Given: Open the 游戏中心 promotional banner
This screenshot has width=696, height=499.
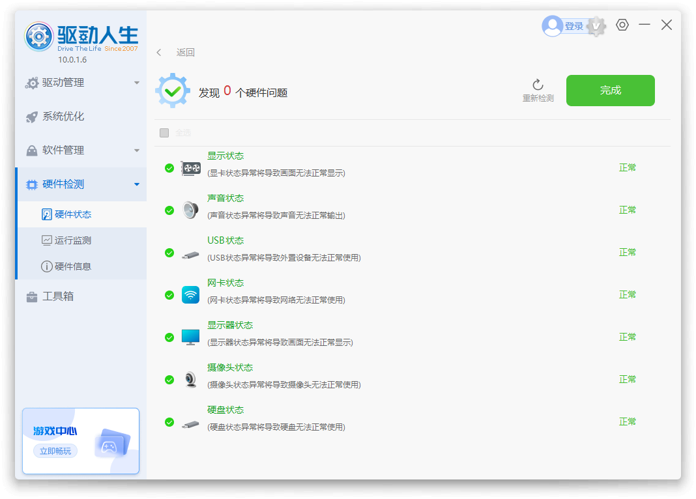Looking at the screenshot, I should pyautogui.click(x=81, y=441).
